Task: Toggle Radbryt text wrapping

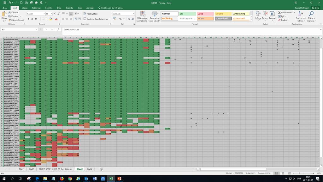Action: [x=91, y=14]
